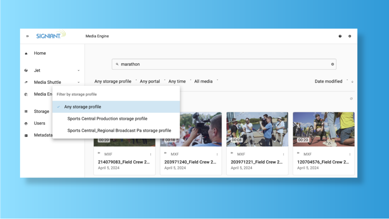
Task: Open Metadata in the sidebar
Action: click(x=43, y=135)
